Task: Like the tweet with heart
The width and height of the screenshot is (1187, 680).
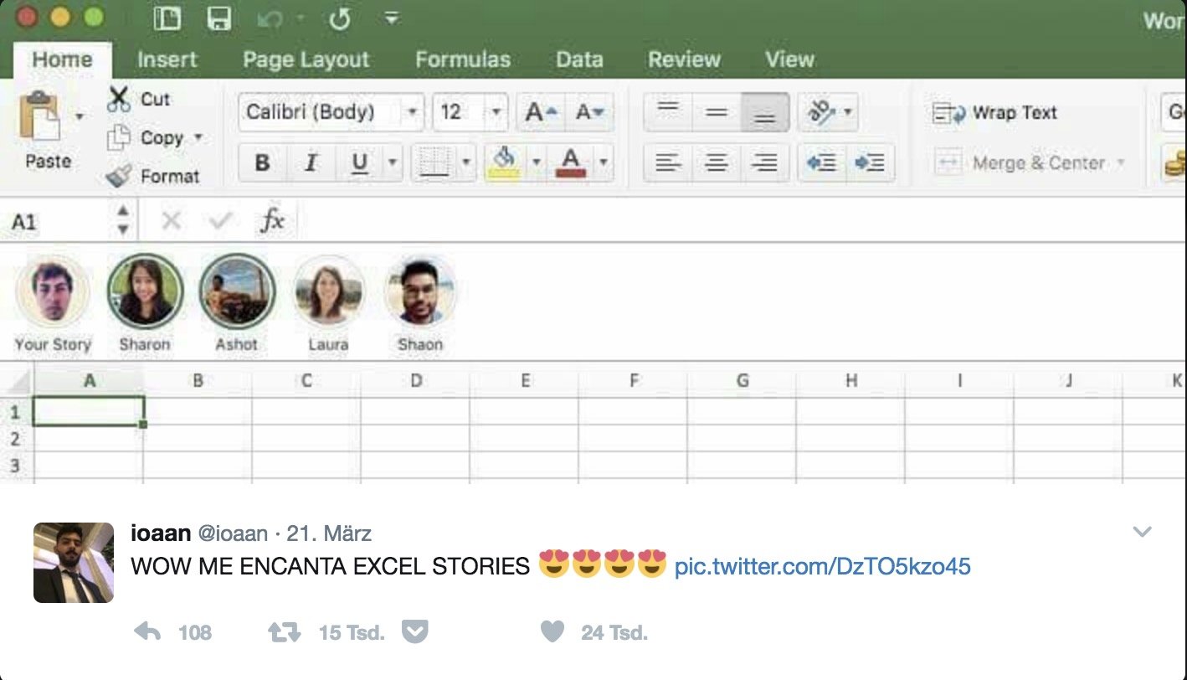Action: (x=552, y=632)
